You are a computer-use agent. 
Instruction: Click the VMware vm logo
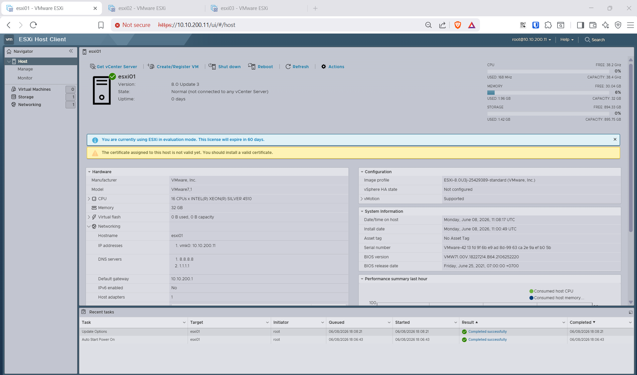point(9,39)
